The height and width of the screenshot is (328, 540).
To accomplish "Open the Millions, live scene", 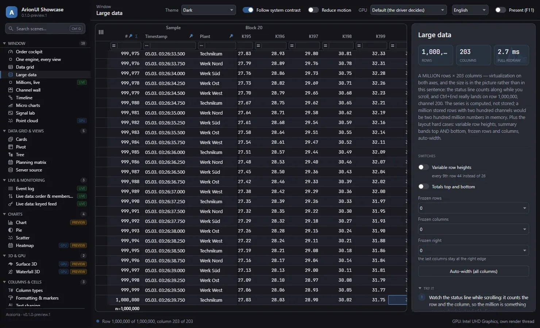I will 45,82.
